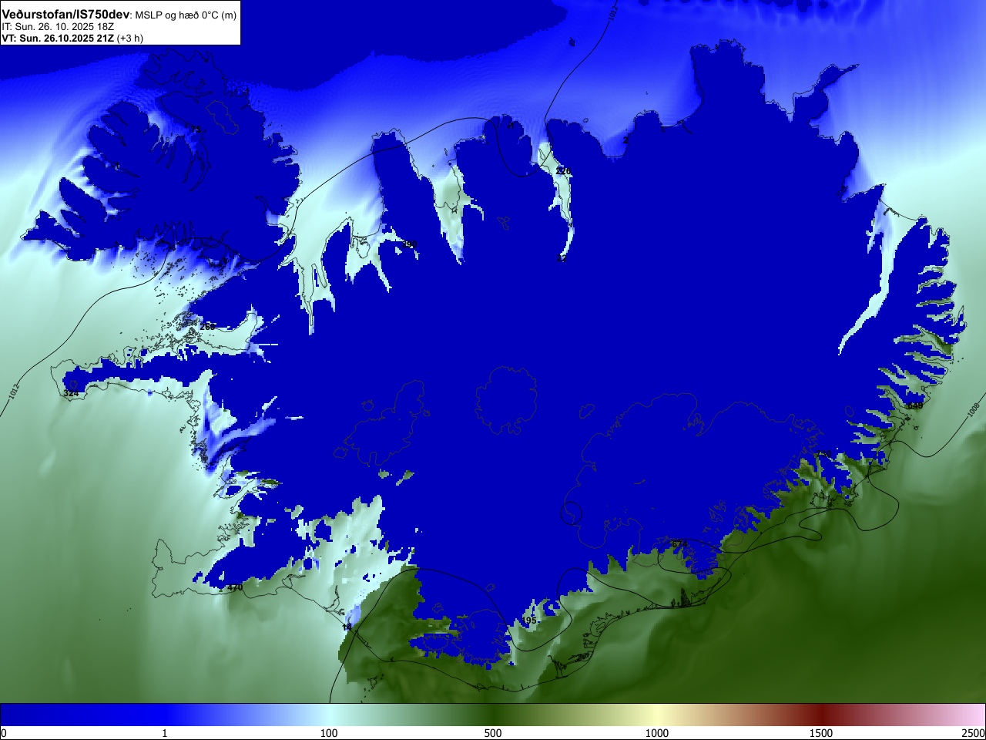
Task: Click the 'IT: Sun. 26. 10. 2025 18Z' line
Action: [x=58, y=27]
